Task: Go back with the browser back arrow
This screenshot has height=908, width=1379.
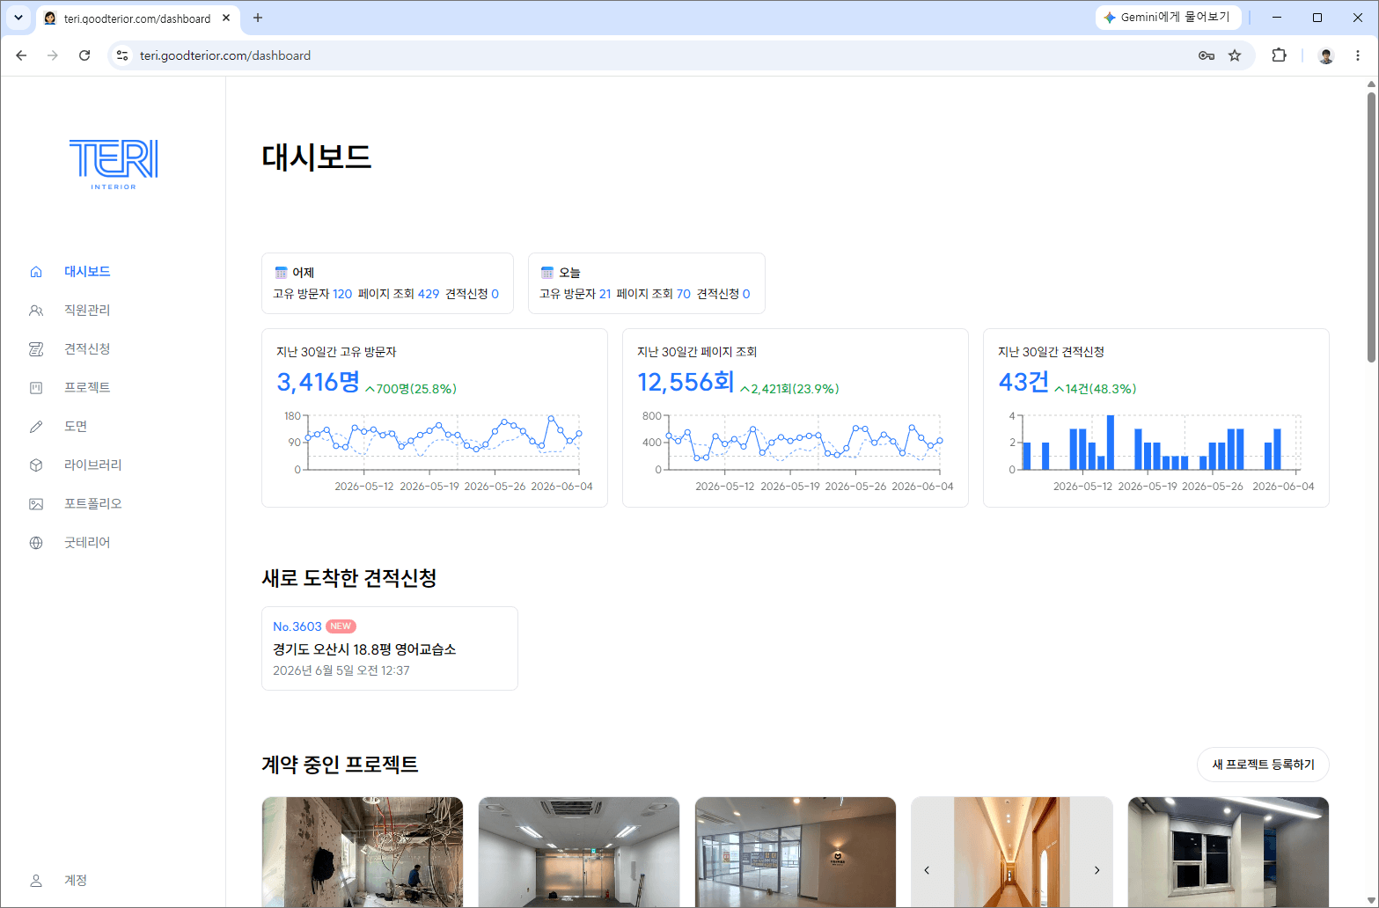Action: click(x=21, y=55)
